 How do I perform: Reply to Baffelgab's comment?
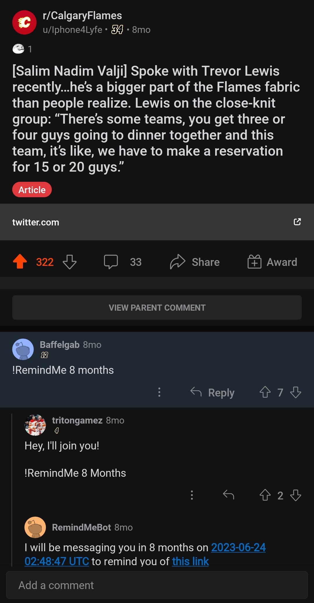point(213,392)
